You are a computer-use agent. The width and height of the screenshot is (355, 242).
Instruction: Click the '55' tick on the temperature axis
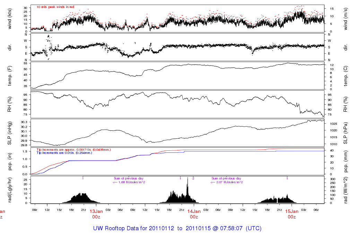coord(26,63)
